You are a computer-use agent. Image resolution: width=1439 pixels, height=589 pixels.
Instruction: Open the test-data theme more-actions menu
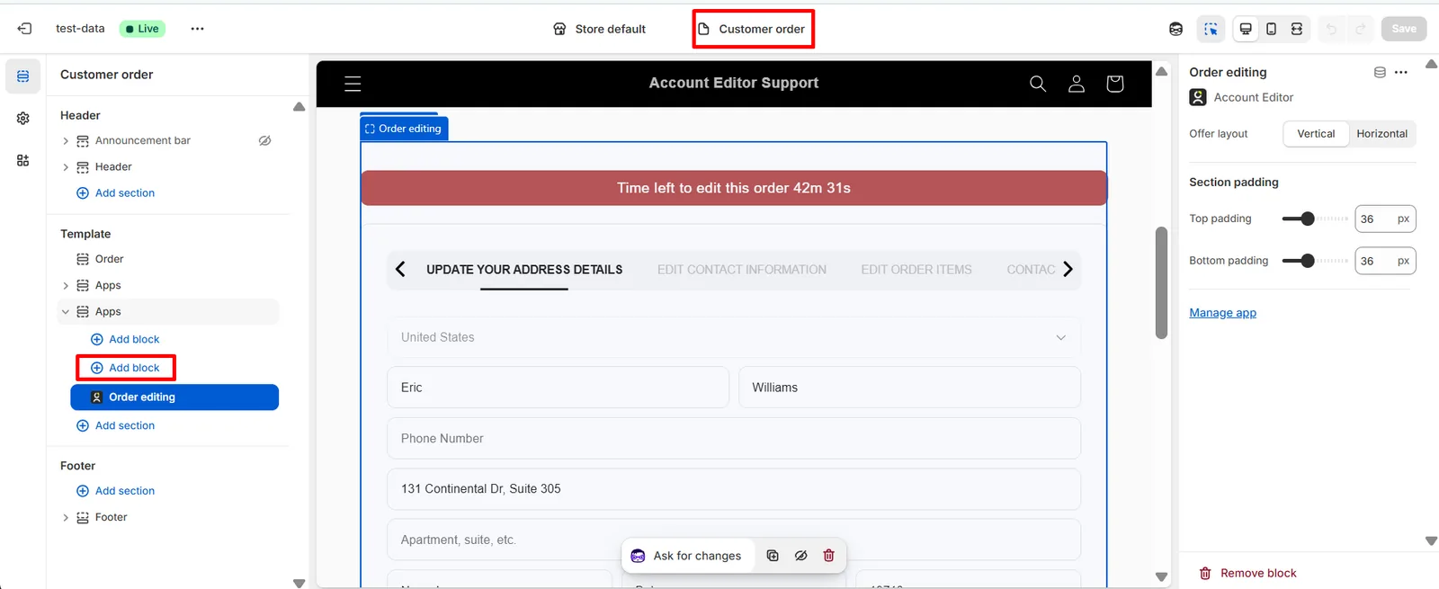[x=197, y=29]
